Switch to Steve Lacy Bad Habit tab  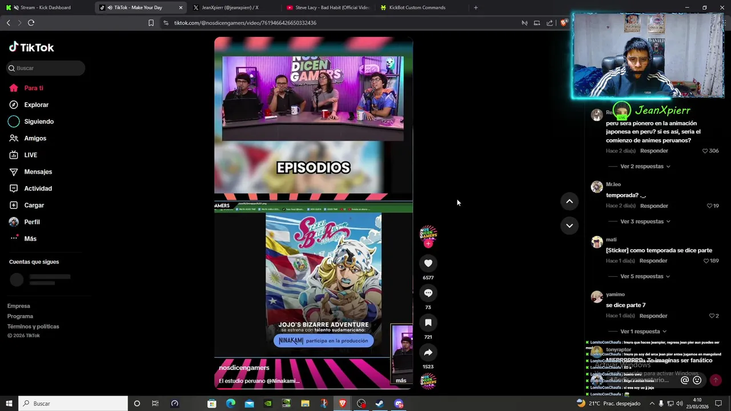[327, 7]
